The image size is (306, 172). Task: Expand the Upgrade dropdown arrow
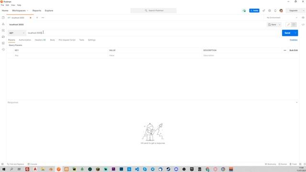tap(303, 11)
